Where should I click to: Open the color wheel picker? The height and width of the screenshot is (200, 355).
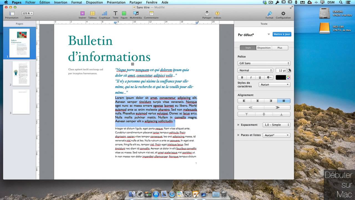coord(288,77)
